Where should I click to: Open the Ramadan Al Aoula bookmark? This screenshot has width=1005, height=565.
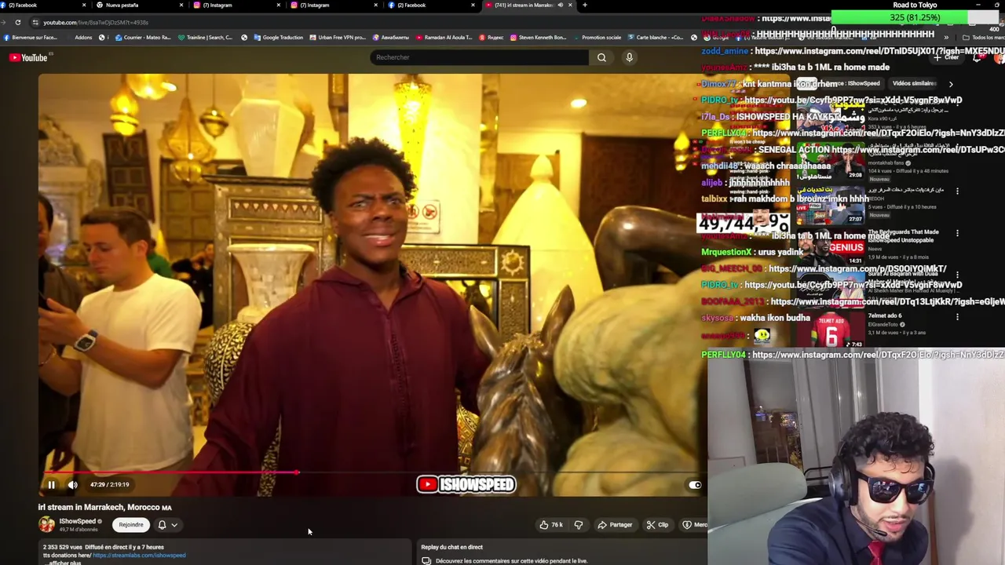pos(444,38)
